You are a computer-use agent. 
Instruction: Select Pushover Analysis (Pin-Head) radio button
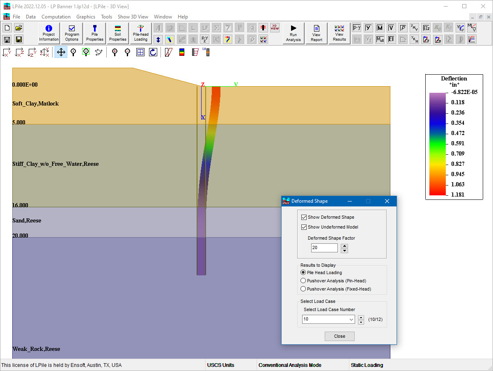click(303, 281)
